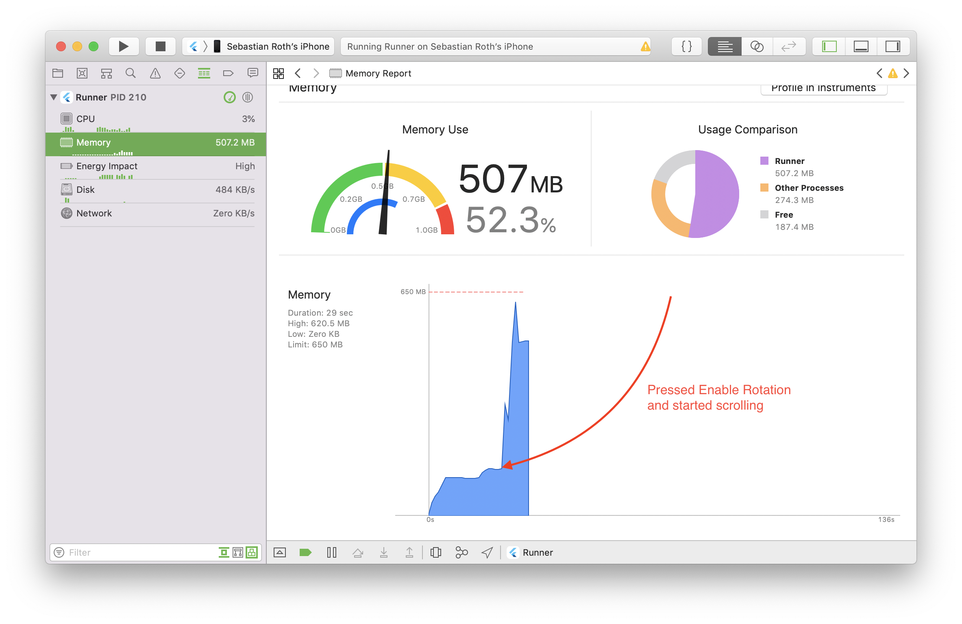Open the Debug navigator icon
The height and width of the screenshot is (624, 962).
point(204,73)
